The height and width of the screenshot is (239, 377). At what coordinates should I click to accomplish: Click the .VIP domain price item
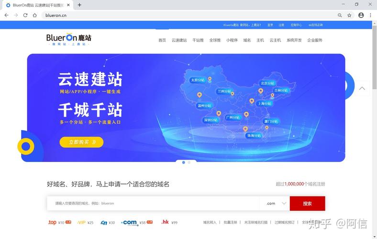tap(85, 223)
